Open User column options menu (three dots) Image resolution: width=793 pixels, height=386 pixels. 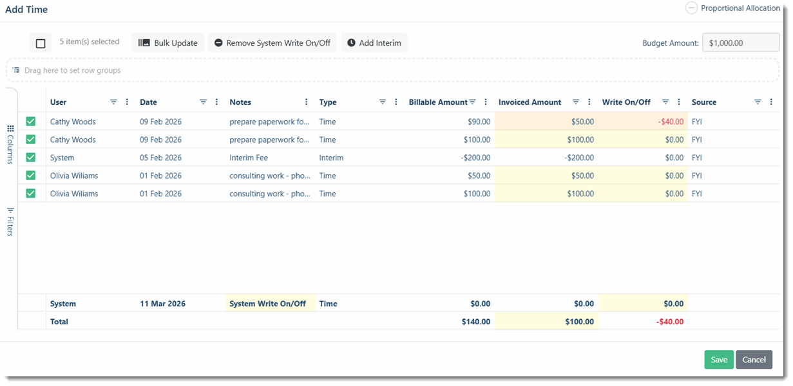(x=127, y=102)
